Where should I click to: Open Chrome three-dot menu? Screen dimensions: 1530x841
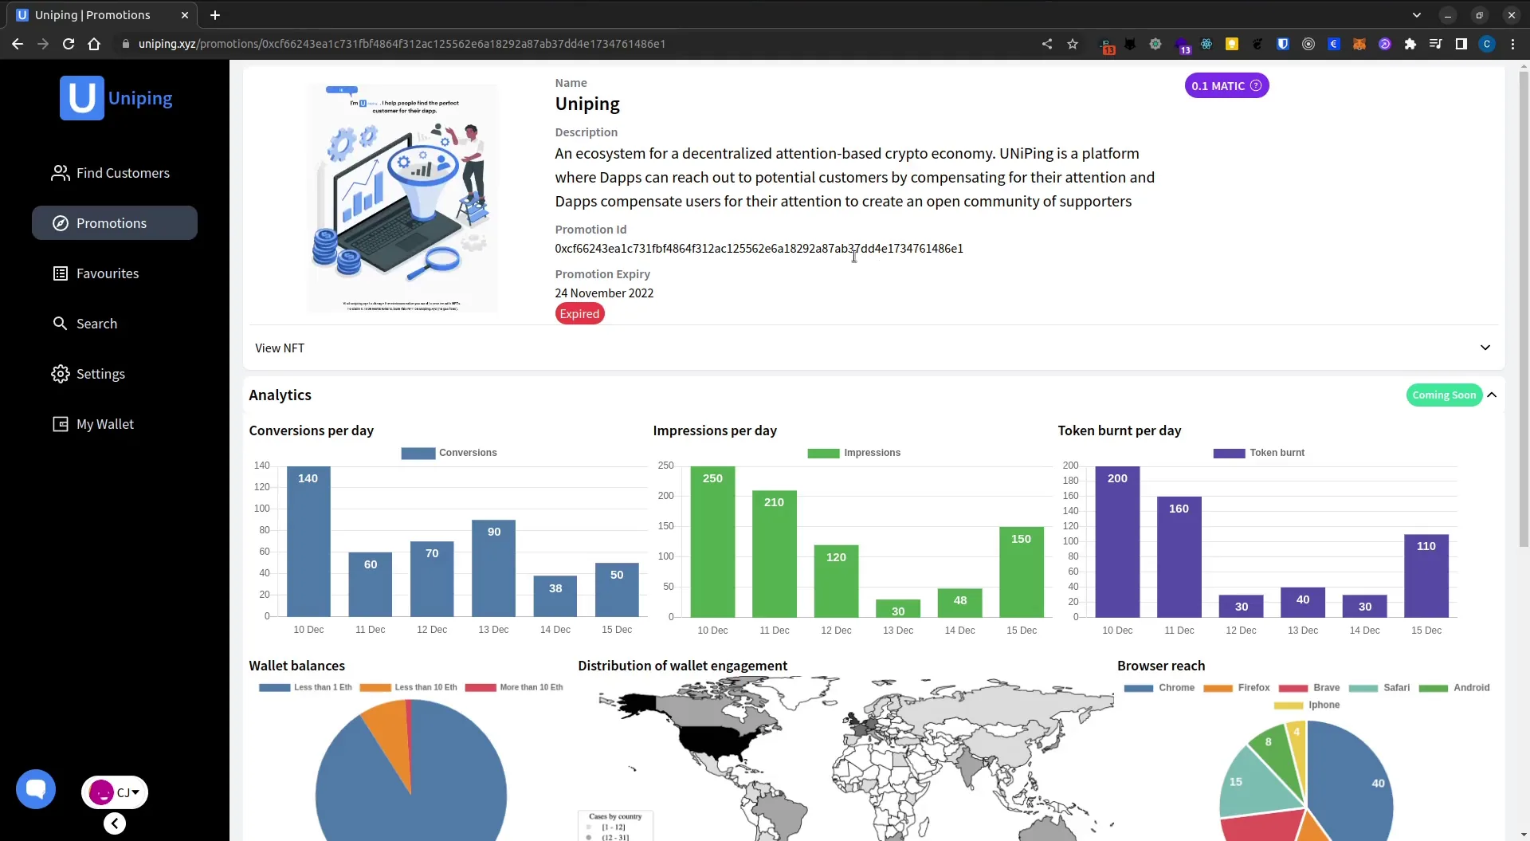(x=1512, y=44)
